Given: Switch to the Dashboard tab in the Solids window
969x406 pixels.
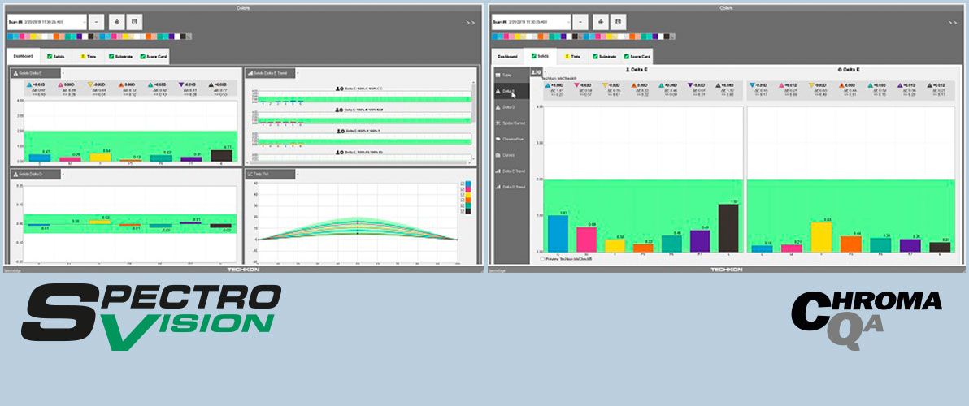Looking at the screenshot, I should click(507, 56).
